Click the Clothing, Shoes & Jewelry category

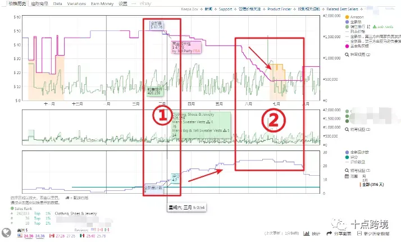point(76,213)
